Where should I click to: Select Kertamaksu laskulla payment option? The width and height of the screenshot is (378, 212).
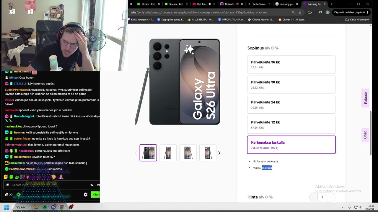[291, 145]
